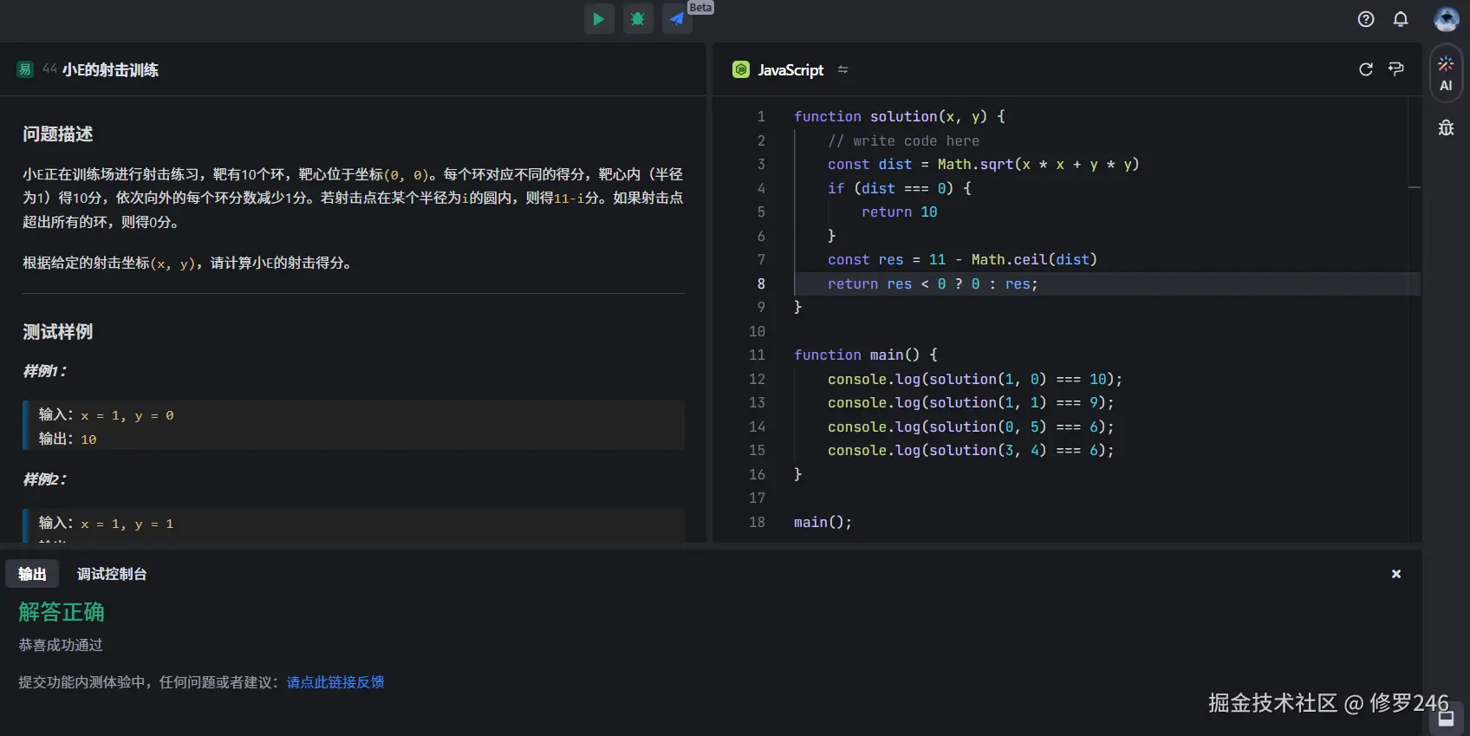Open the help question mark icon
The image size is (1470, 736).
tap(1366, 19)
